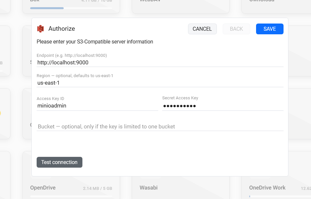Click the OpenDrive usage progress bar

(71, 196)
